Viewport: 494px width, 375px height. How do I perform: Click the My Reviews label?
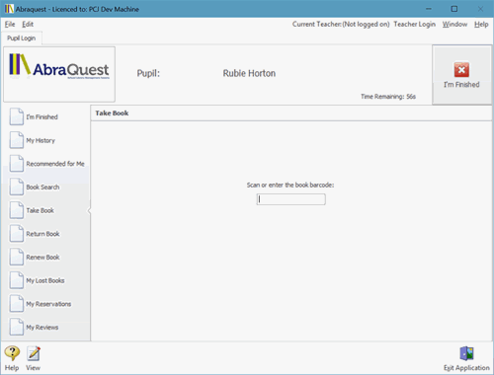pyautogui.click(x=42, y=327)
